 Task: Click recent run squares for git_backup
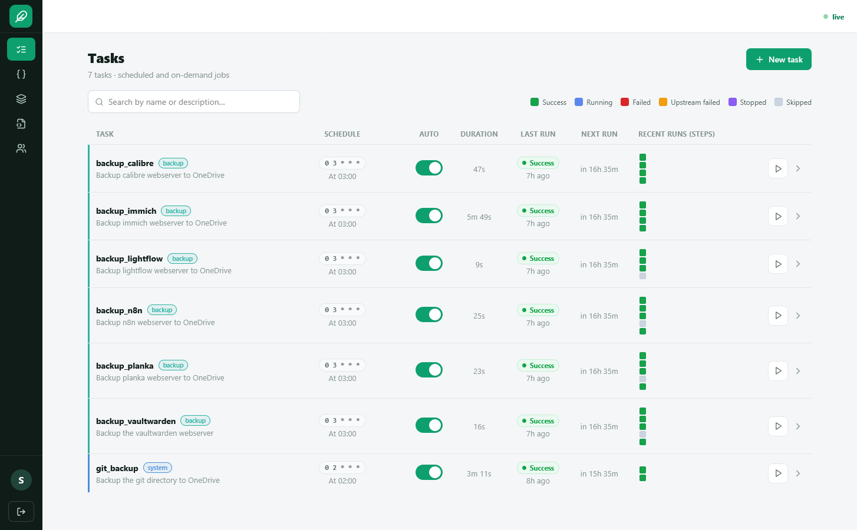pos(642,474)
